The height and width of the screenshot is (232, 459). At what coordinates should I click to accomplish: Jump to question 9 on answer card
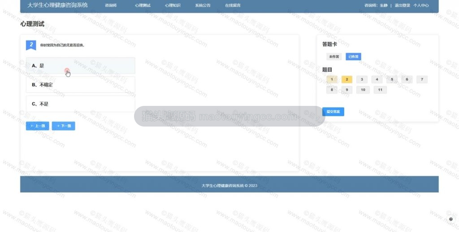pyautogui.click(x=347, y=90)
